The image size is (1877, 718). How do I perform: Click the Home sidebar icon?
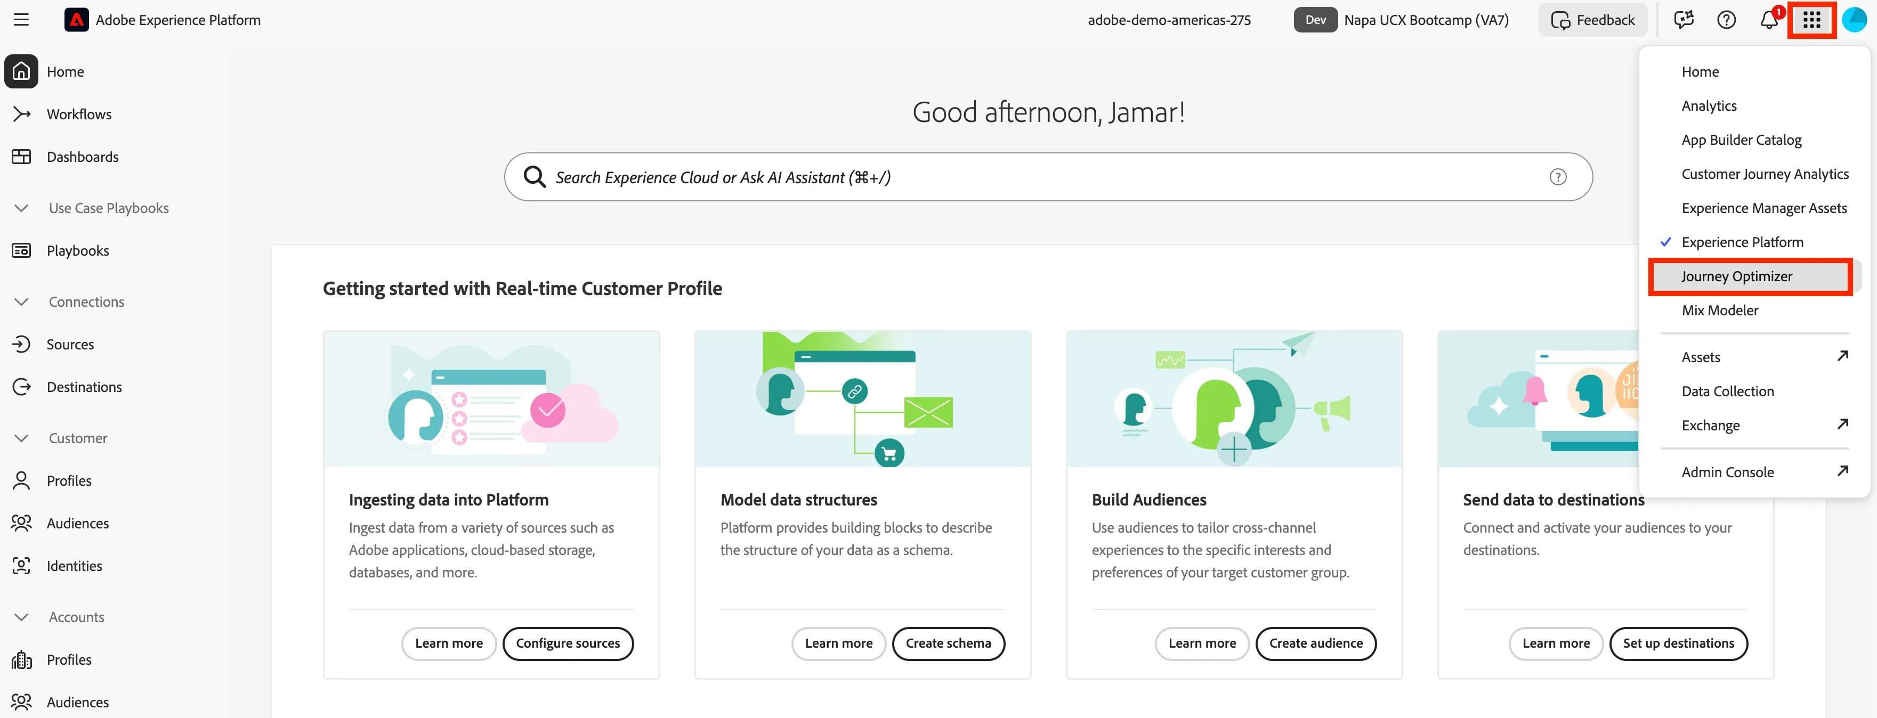click(x=21, y=71)
